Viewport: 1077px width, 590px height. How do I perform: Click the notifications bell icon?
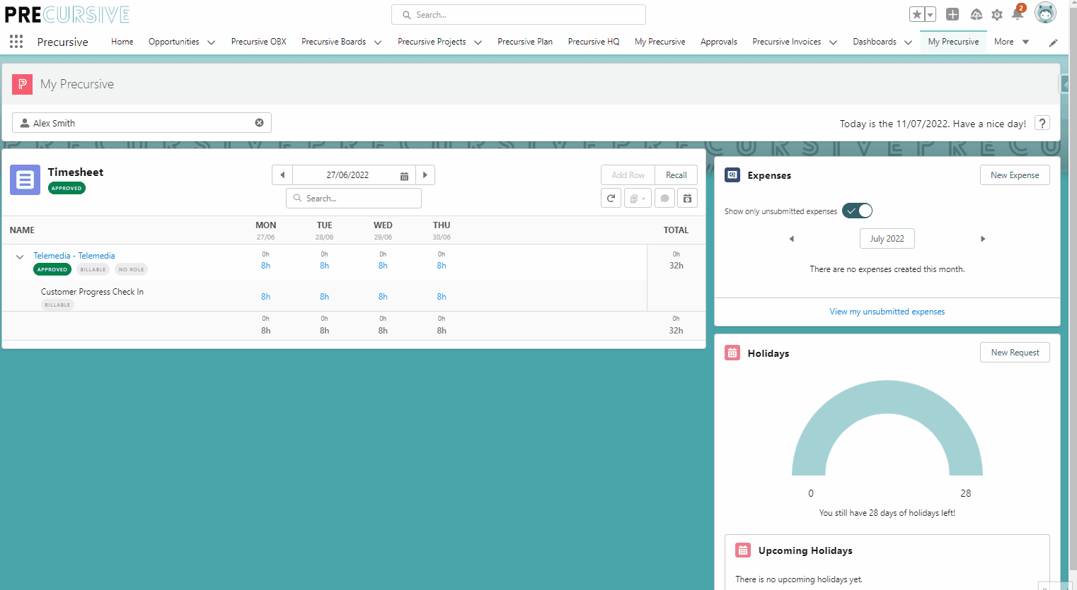[1018, 14]
